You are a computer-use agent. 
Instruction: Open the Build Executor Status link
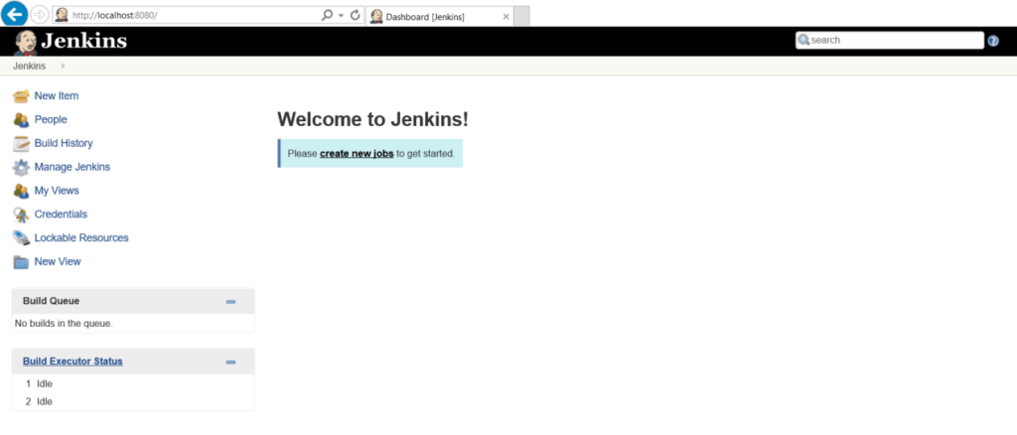point(73,362)
